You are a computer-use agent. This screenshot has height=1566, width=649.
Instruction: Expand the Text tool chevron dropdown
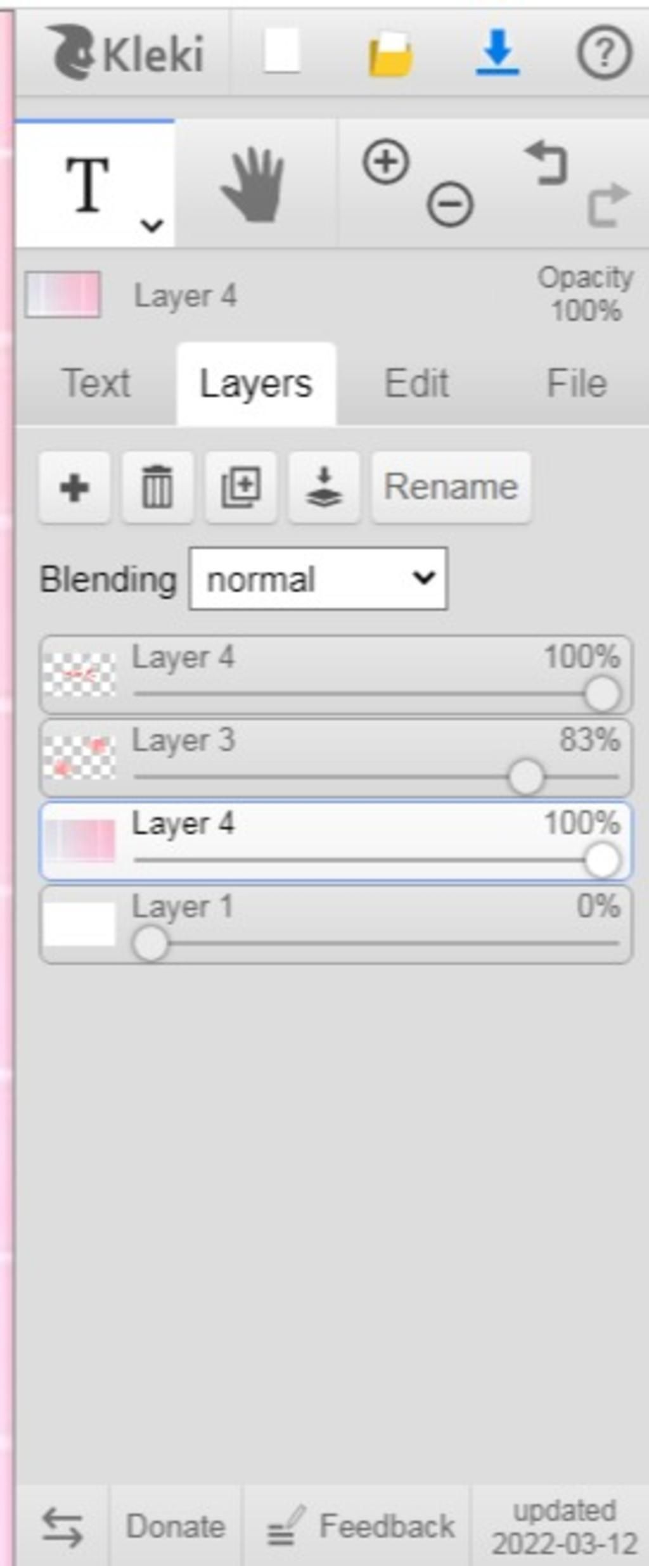[x=152, y=225]
